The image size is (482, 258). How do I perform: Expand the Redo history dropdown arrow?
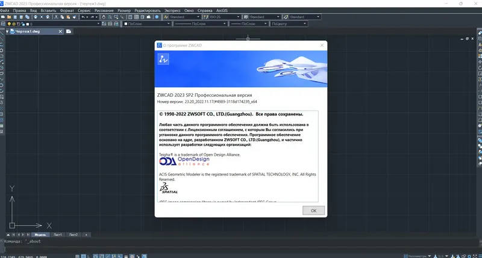[x=96, y=17]
